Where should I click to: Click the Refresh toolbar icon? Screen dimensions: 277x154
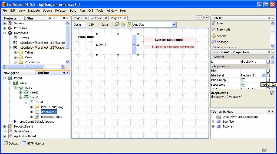coord(123,25)
